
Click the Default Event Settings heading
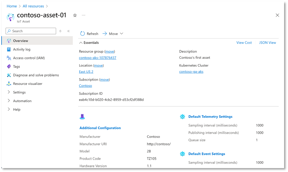point(207,154)
